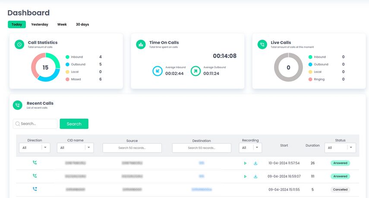Click the Time On Calls chart icon
369x198 pixels.
[141, 44]
